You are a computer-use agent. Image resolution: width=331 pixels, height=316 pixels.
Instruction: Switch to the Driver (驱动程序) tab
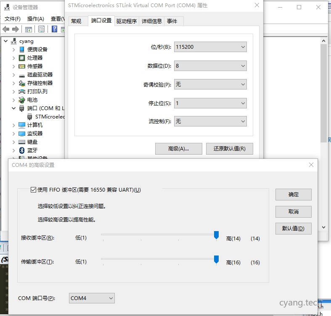click(x=127, y=21)
